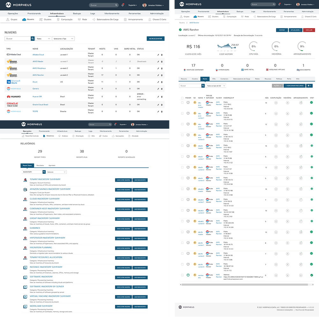The width and height of the screenshot is (319, 317).
Task: Open Rede in Nuvens window submenu
Action: [x=82, y=19]
